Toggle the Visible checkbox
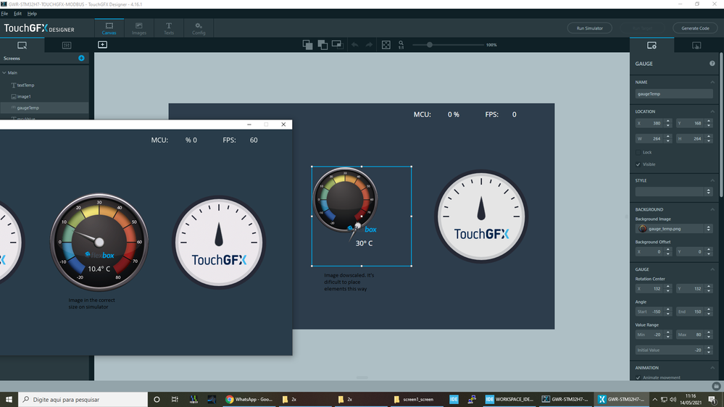 638,164
